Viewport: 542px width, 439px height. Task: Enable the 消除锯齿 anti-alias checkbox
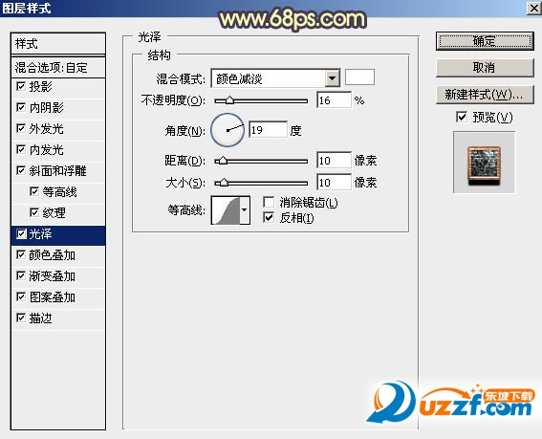tap(269, 202)
